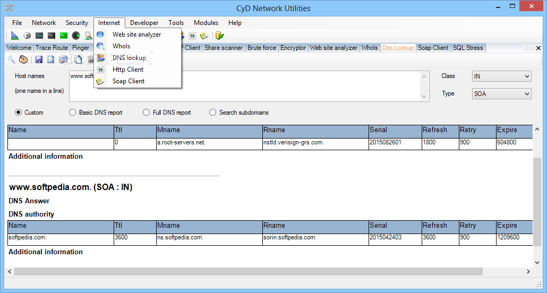Open the Developer menu
547x293 pixels.
click(x=144, y=23)
